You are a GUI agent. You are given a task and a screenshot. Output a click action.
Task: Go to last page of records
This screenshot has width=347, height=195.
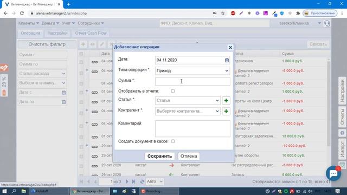133,181
